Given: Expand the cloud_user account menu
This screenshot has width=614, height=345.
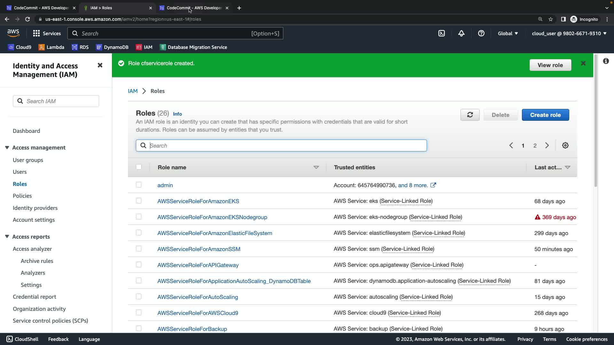Looking at the screenshot, I should point(569,33).
